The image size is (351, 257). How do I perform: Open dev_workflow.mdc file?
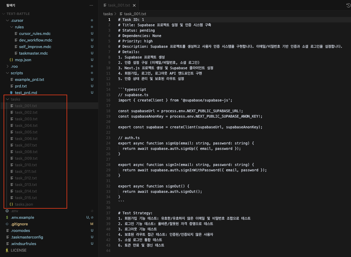pyautogui.click(x=35, y=40)
